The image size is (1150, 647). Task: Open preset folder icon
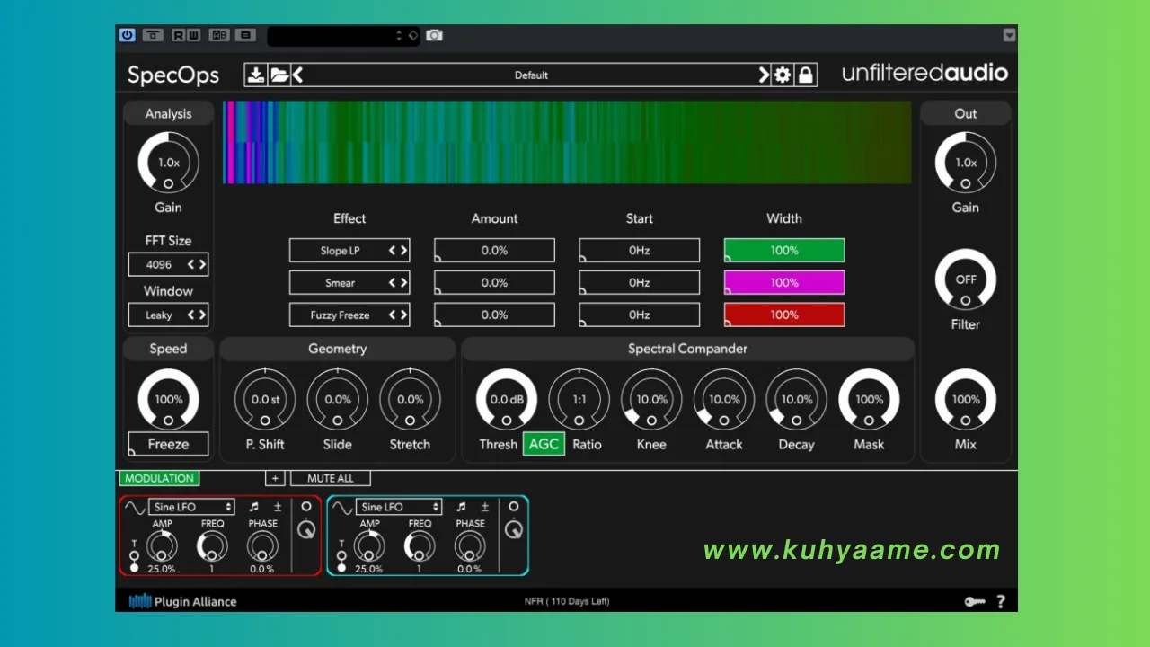(x=279, y=75)
